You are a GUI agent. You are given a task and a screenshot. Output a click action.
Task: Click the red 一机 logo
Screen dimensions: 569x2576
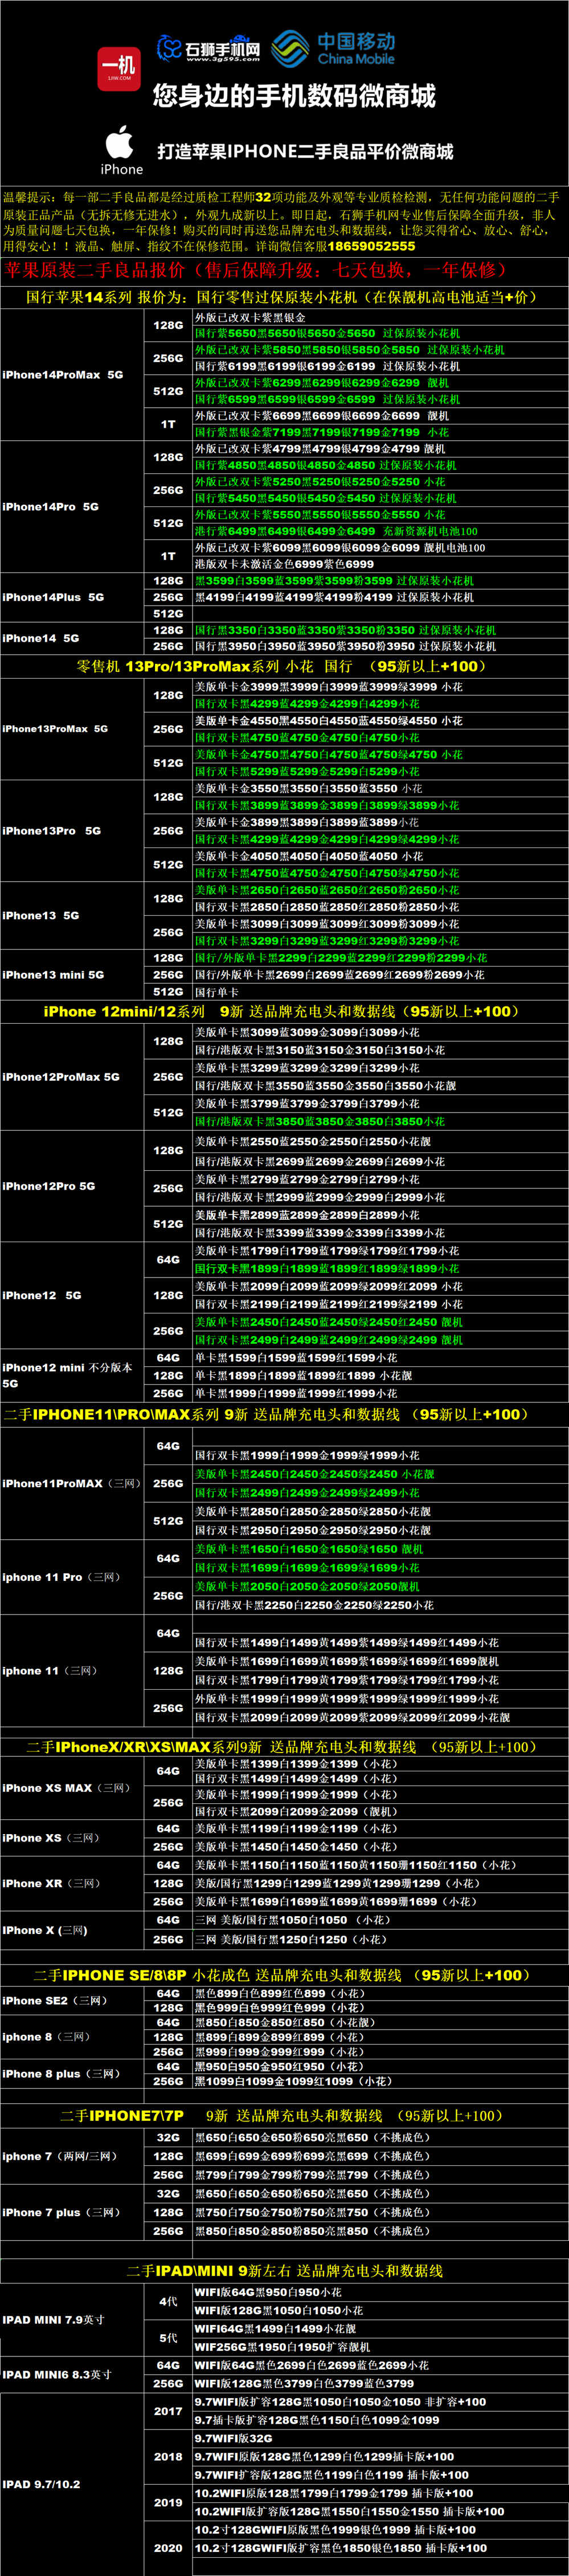tap(119, 69)
